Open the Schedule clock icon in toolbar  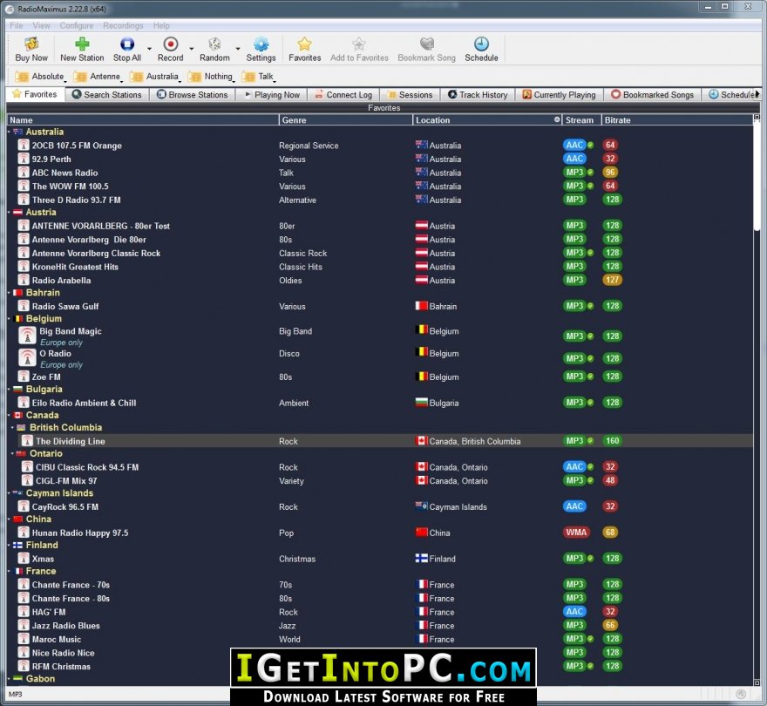481,50
